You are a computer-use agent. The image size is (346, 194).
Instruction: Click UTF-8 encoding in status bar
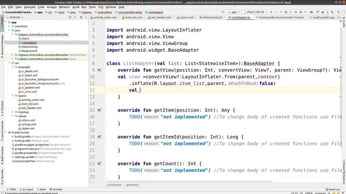[x=309, y=193]
